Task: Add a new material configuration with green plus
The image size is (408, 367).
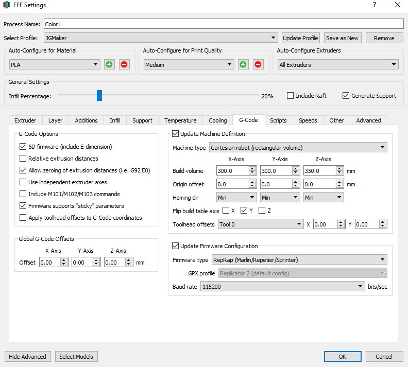Action: 109,64
